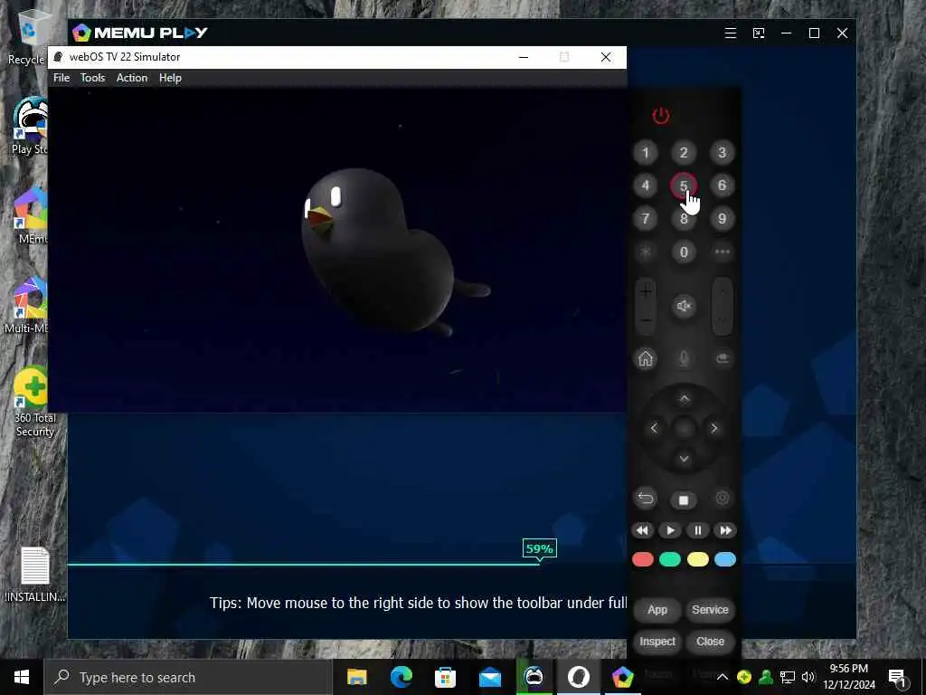Click the input source button on remote

pos(723,358)
